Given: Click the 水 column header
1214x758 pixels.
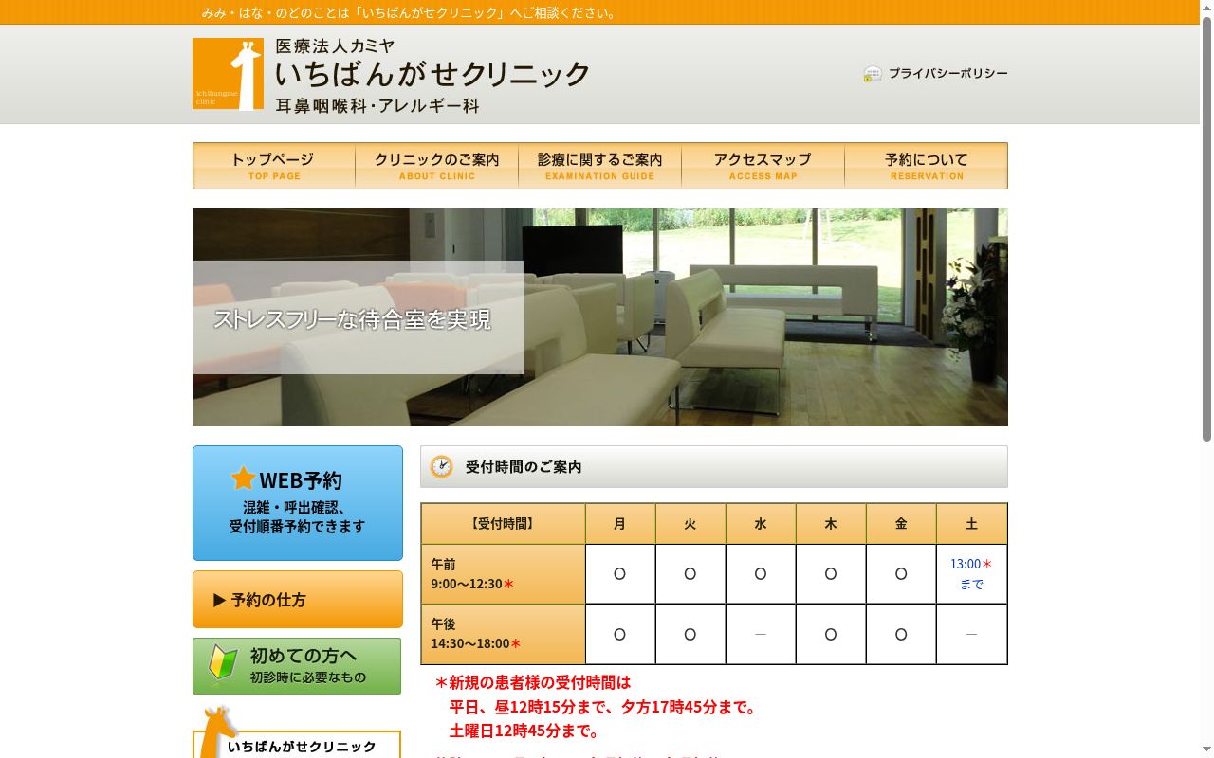Looking at the screenshot, I should pyautogui.click(x=761, y=524).
